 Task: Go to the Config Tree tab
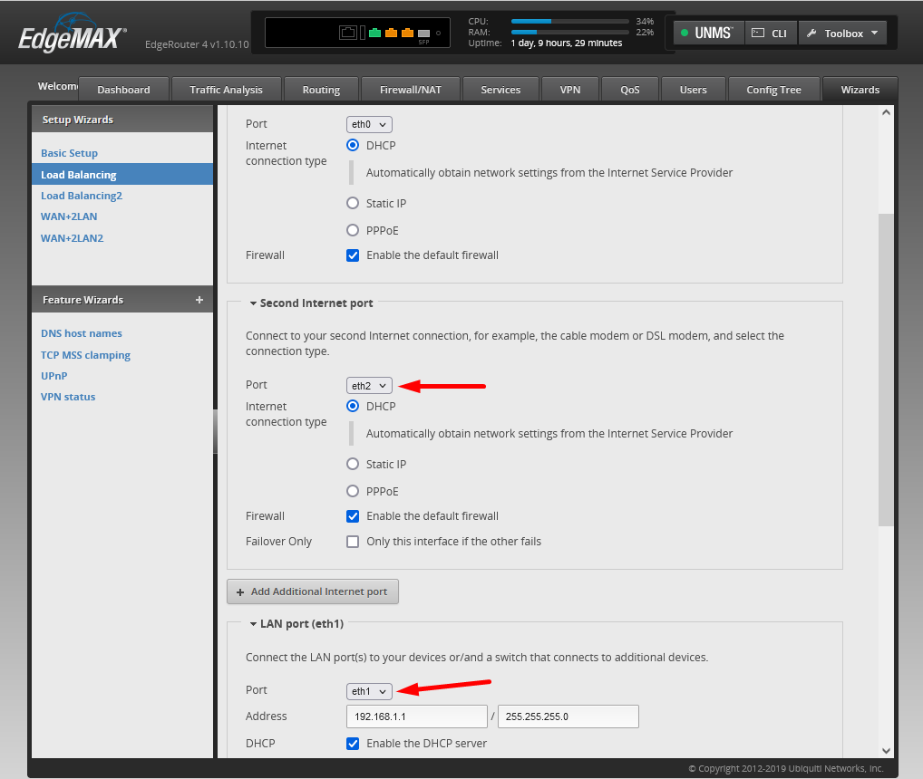(773, 90)
